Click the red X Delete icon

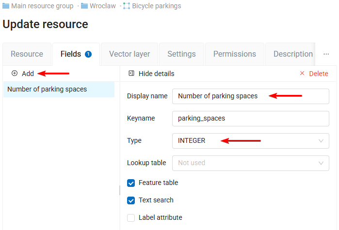pos(302,74)
